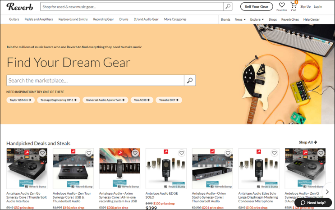Open Keyboards and Synths category
This screenshot has height=210, width=335.
click(x=73, y=19)
